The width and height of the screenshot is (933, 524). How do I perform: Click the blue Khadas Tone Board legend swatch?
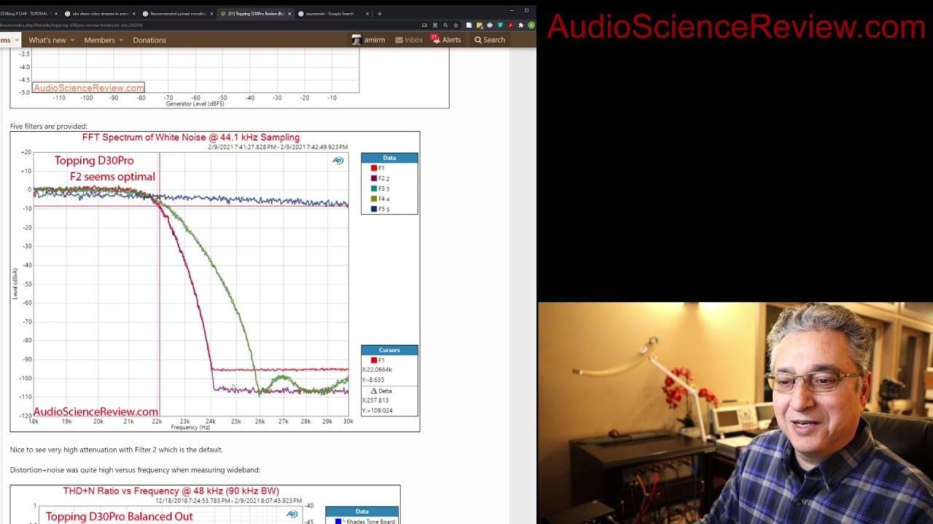[x=338, y=521]
